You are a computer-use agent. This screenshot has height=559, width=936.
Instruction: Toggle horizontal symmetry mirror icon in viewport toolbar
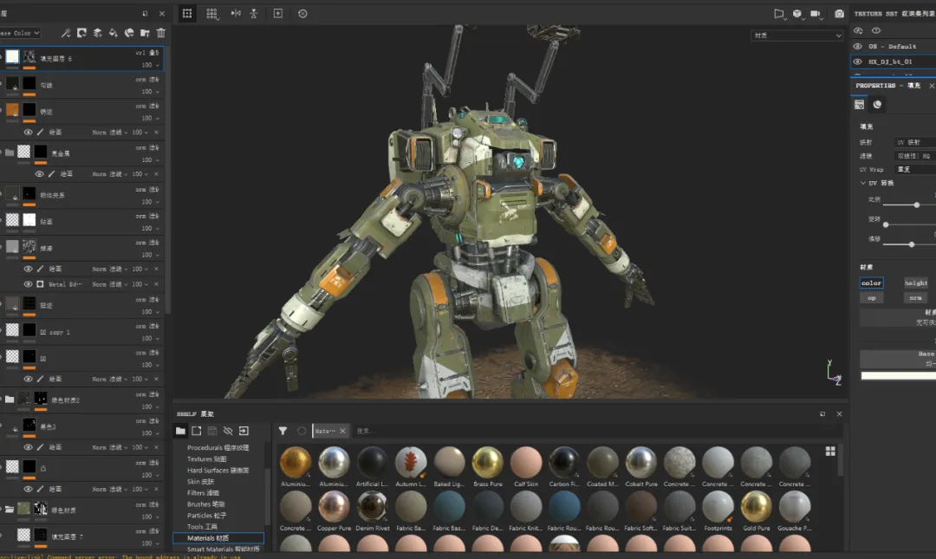(x=236, y=14)
